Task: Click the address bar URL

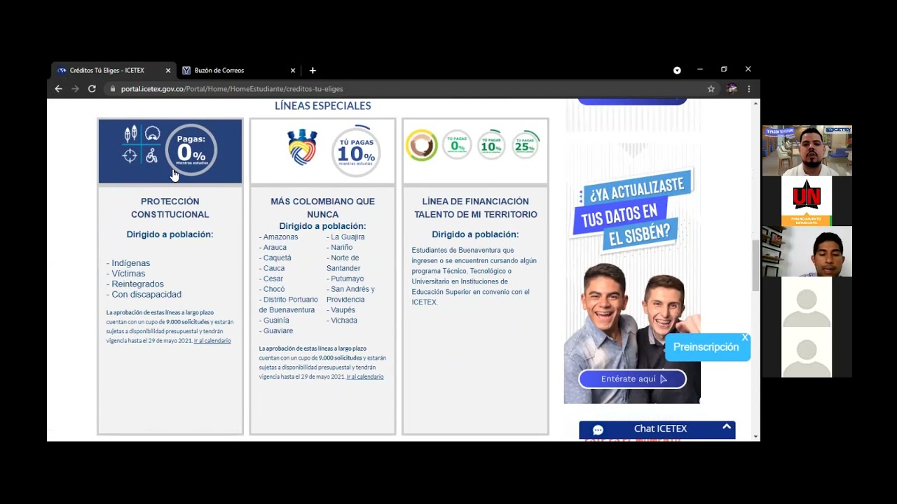Action: pos(232,89)
